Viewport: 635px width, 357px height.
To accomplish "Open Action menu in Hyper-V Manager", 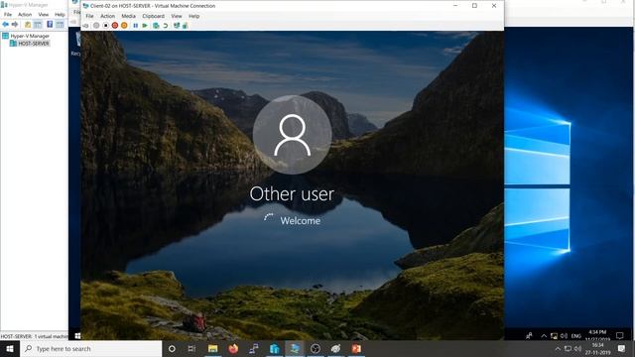I will point(25,15).
